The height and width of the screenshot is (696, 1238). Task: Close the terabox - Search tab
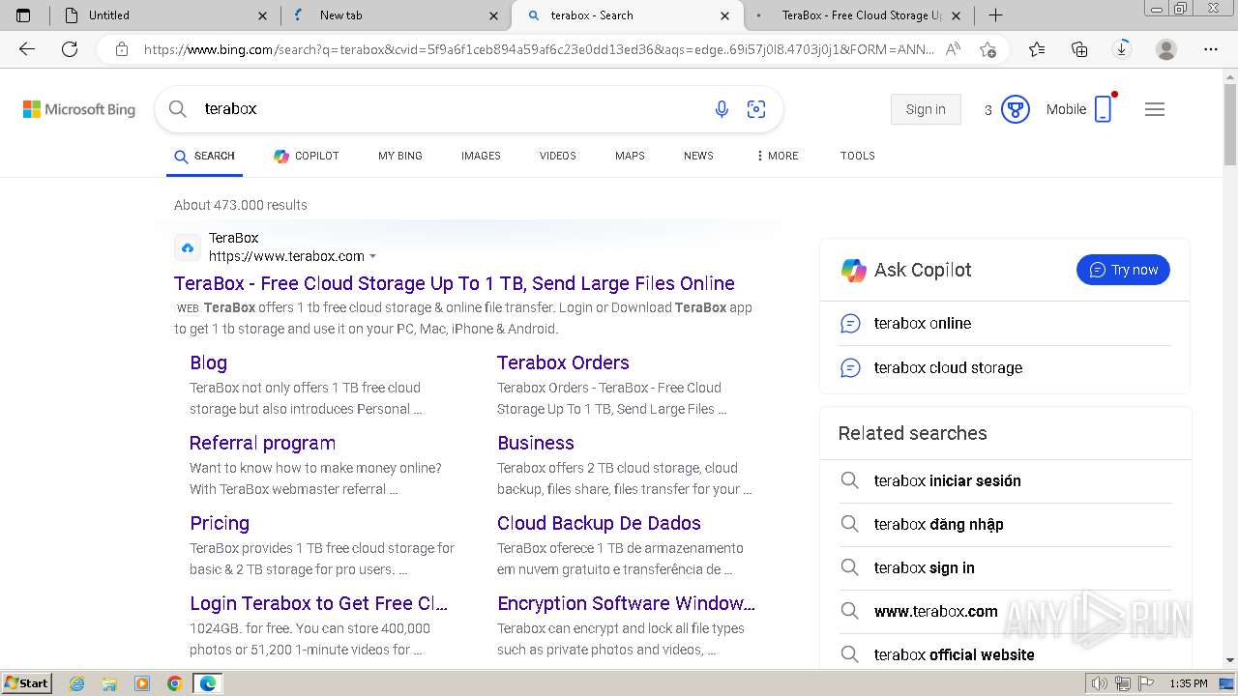pos(725,15)
